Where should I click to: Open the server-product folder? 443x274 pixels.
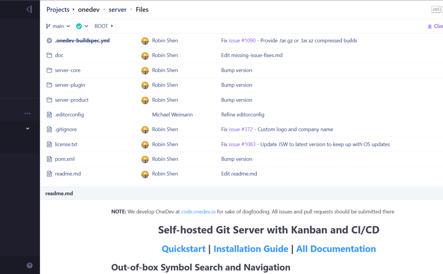point(72,100)
